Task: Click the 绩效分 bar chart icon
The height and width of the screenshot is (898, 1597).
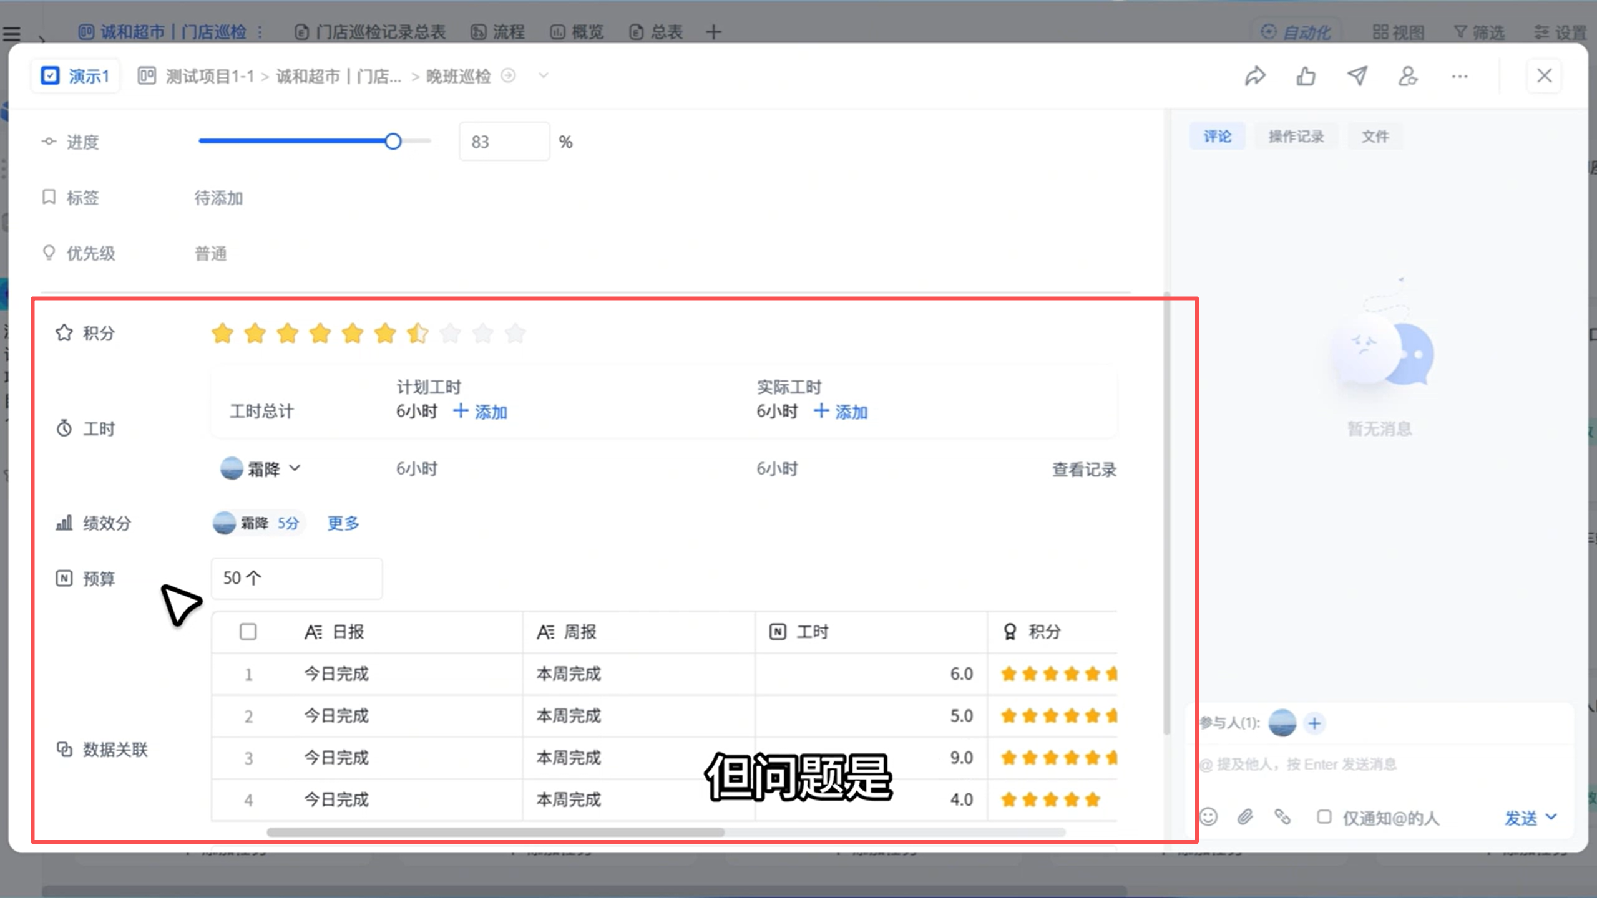Action: coord(64,523)
